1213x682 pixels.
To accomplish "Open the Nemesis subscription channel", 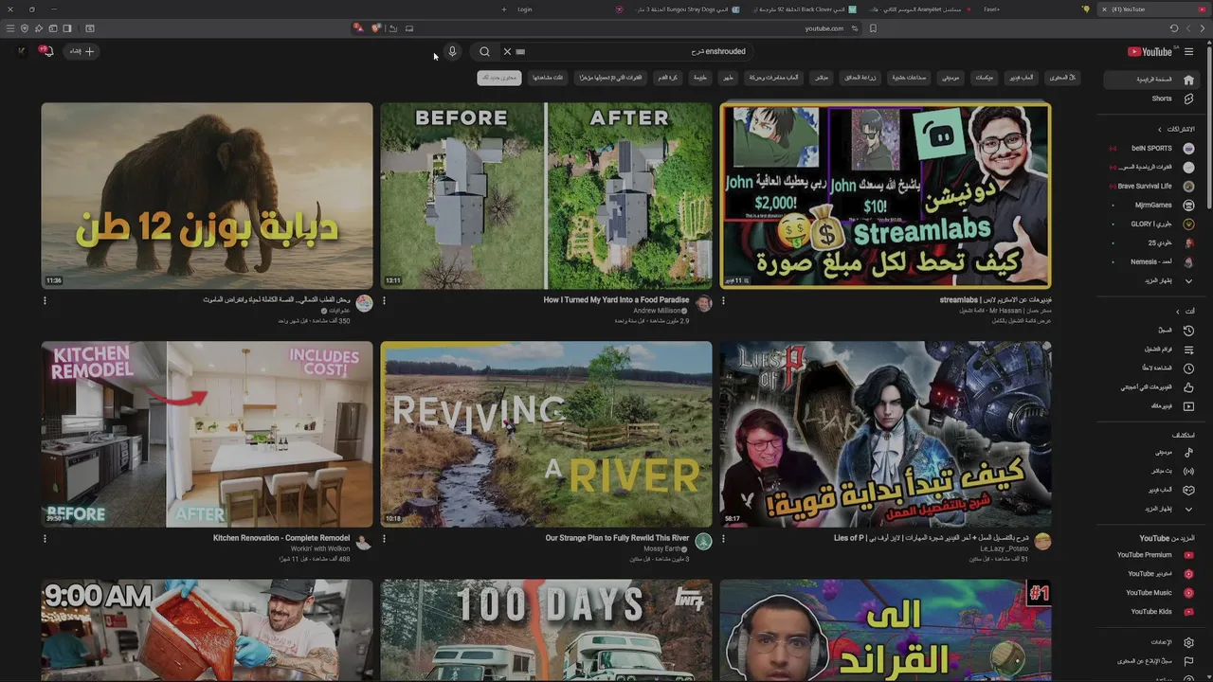I will click(x=1152, y=262).
